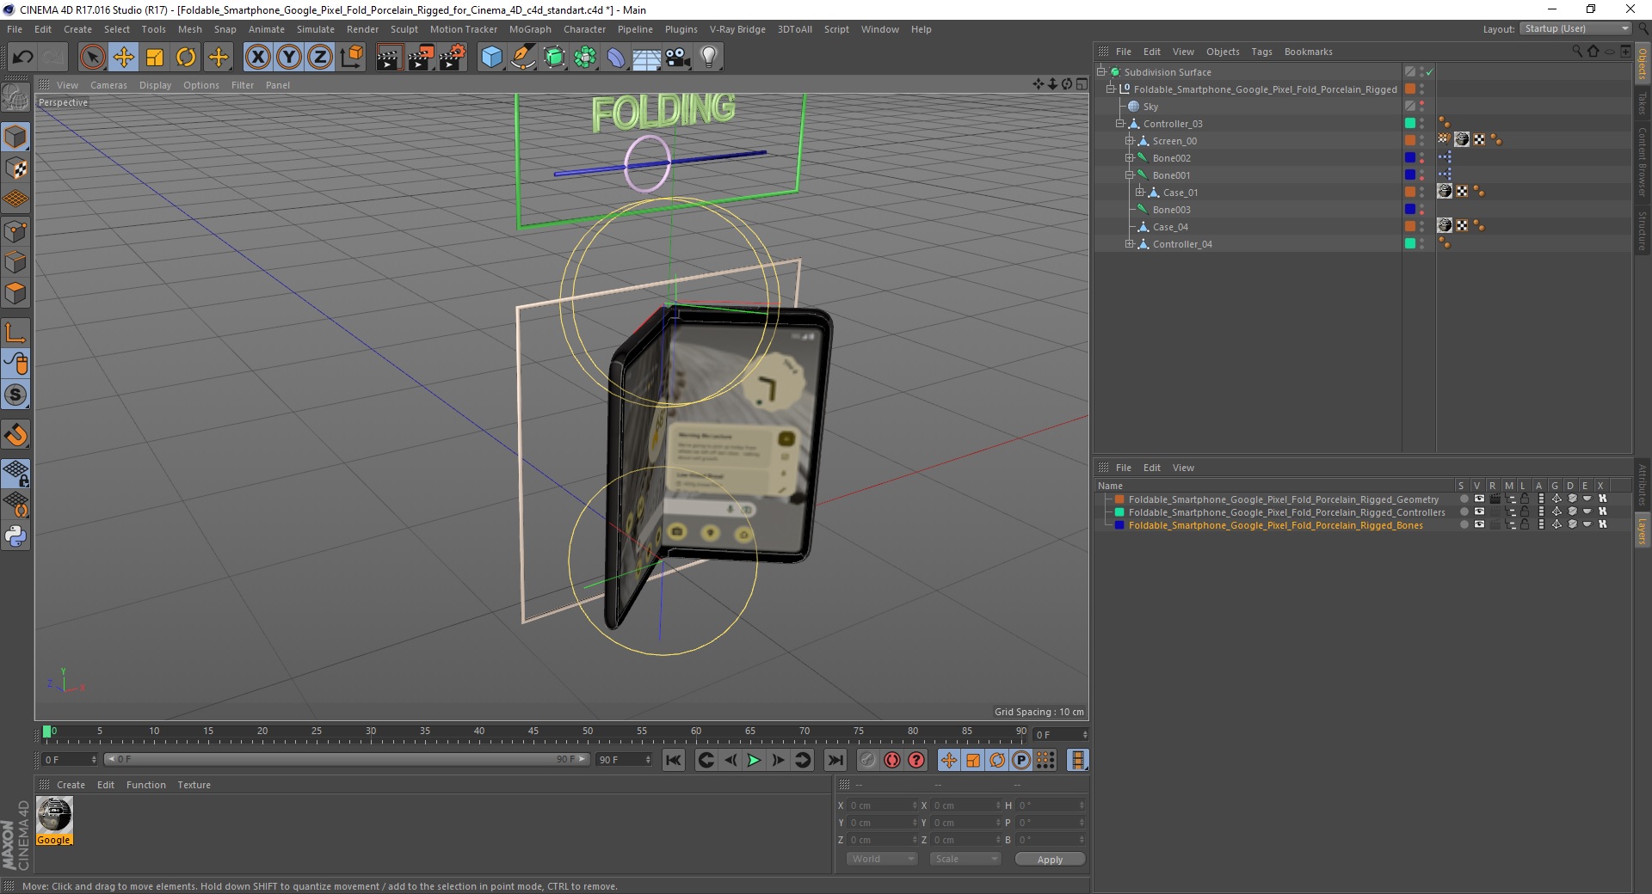This screenshot has height=894, width=1652.
Task: Open the Simulate menu
Action: (x=315, y=29)
